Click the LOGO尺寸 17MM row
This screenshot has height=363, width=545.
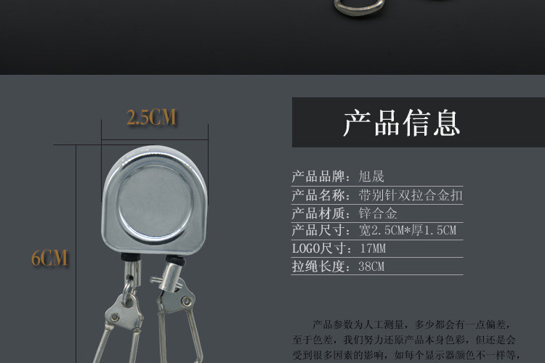tap(377, 248)
